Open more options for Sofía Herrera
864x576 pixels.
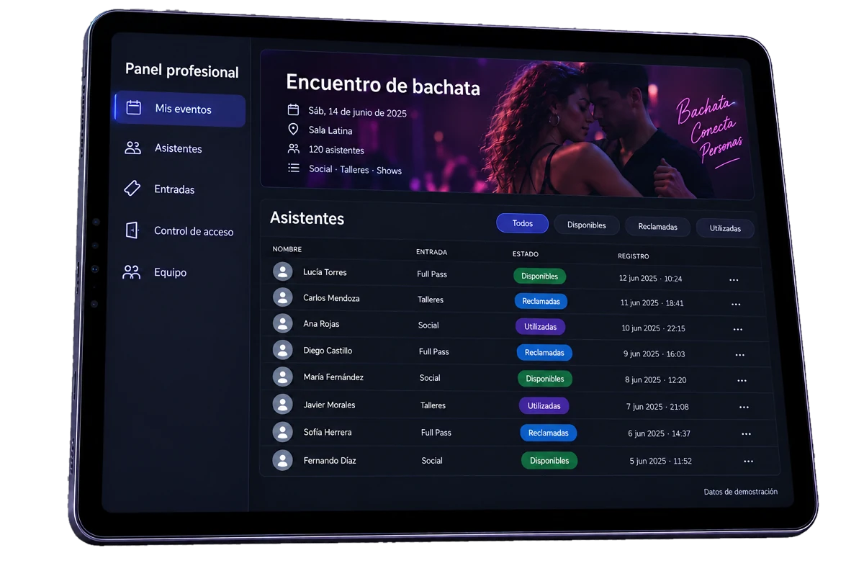click(747, 434)
